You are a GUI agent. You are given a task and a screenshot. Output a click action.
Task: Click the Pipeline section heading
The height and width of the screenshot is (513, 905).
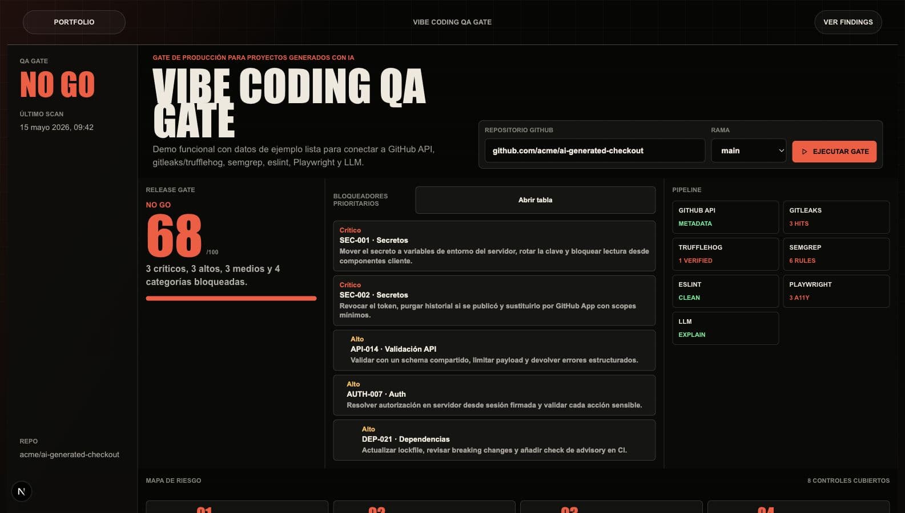point(687,190)
